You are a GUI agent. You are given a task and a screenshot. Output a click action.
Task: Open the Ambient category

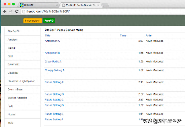tap(12, 40)
